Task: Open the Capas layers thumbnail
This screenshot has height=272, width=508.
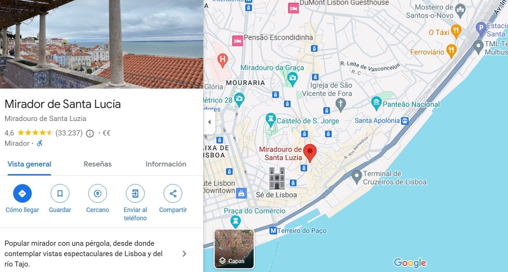Action: [x=234, y=249]
